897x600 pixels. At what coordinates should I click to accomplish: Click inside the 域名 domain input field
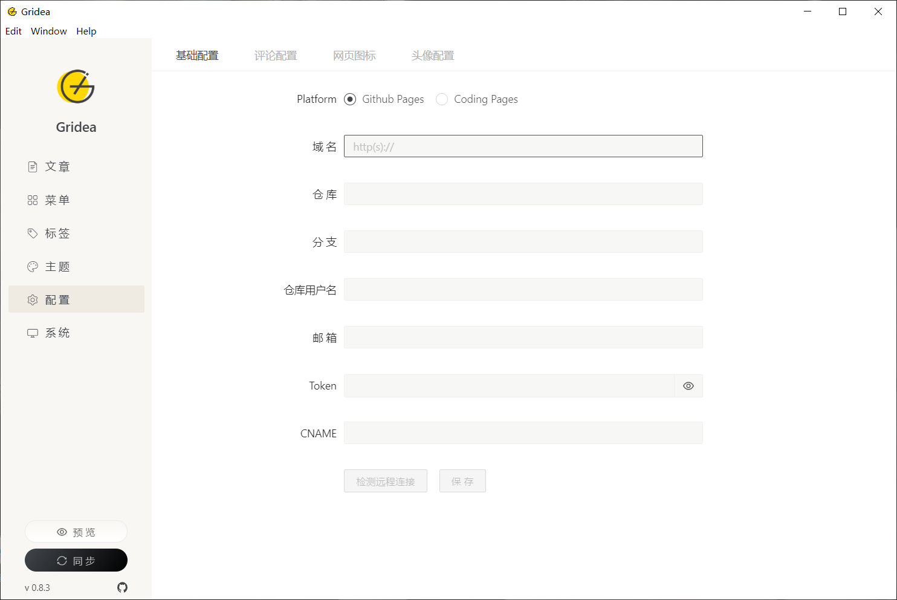tap(523, 146)
